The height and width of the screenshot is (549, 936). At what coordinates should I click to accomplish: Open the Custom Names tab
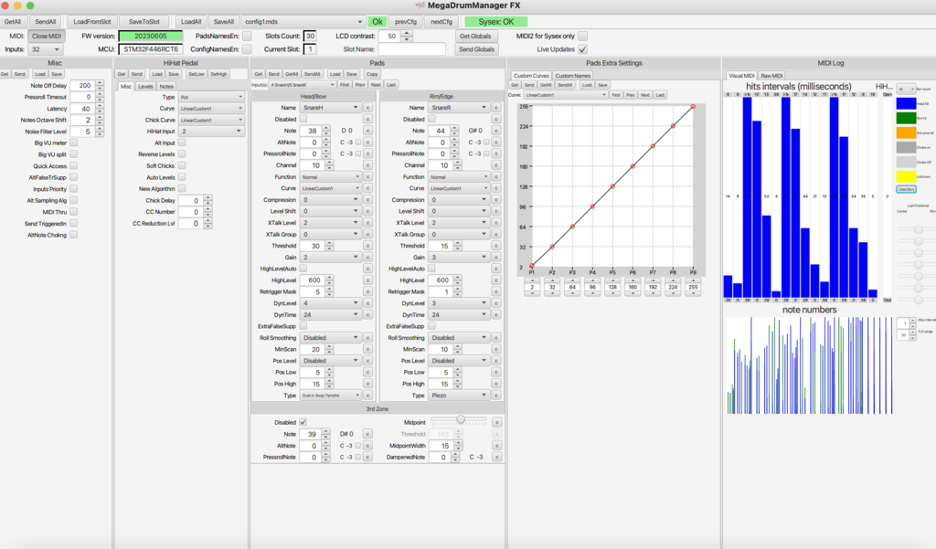coord(572,76)
